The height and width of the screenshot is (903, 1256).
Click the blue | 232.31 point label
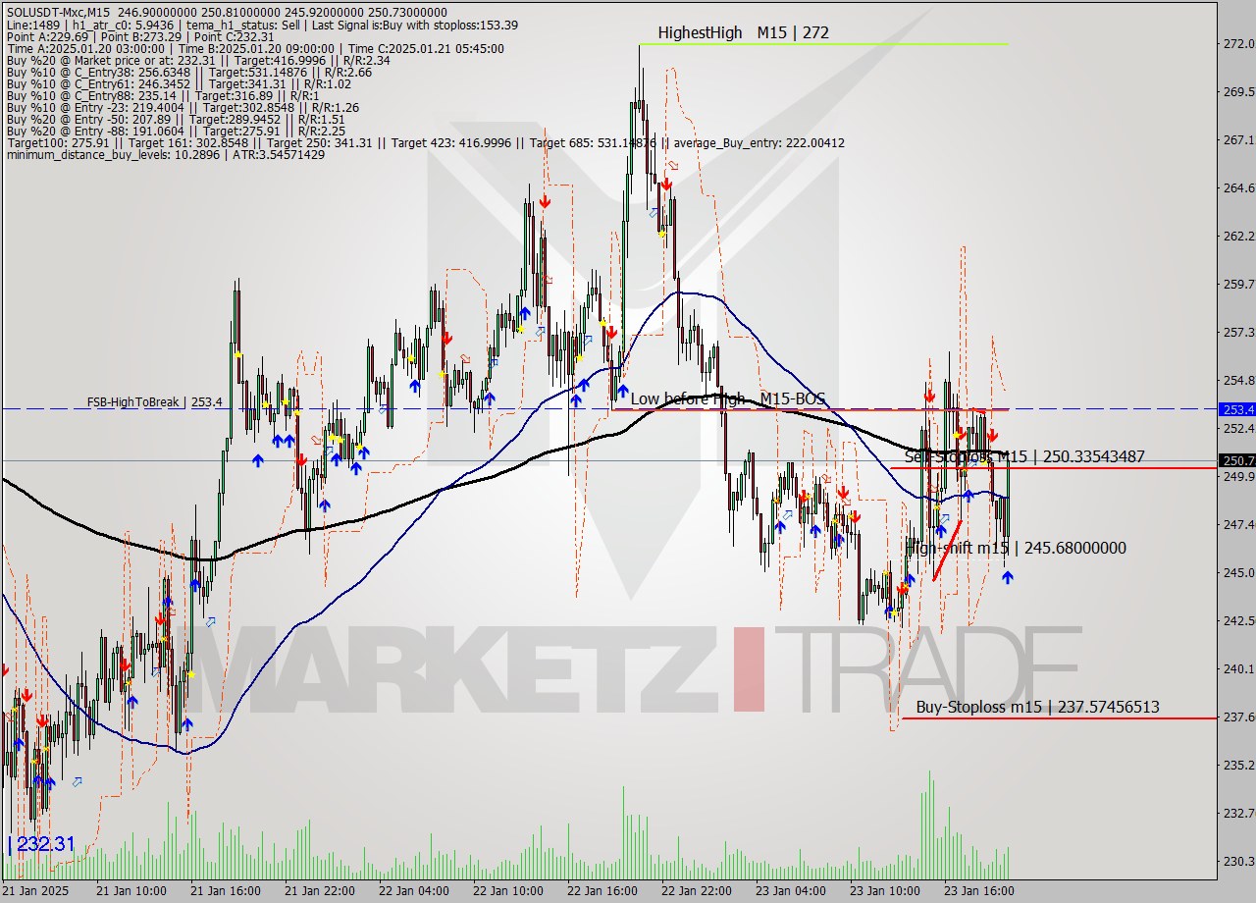coord(41,844)
